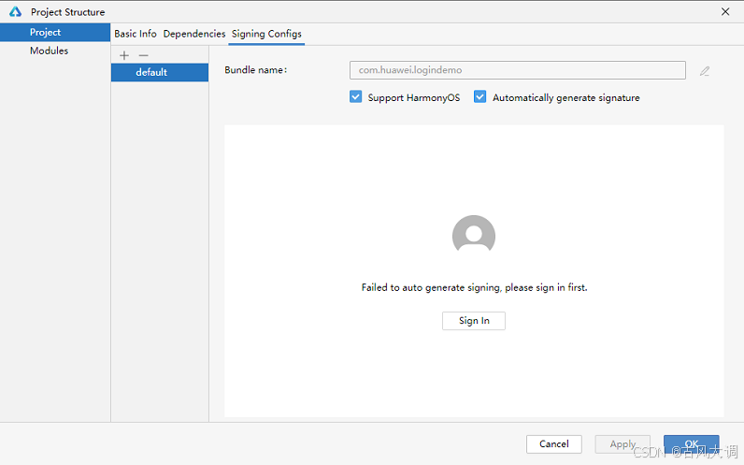Toggle Automatically generate signature checkbox

click(479, 97)
